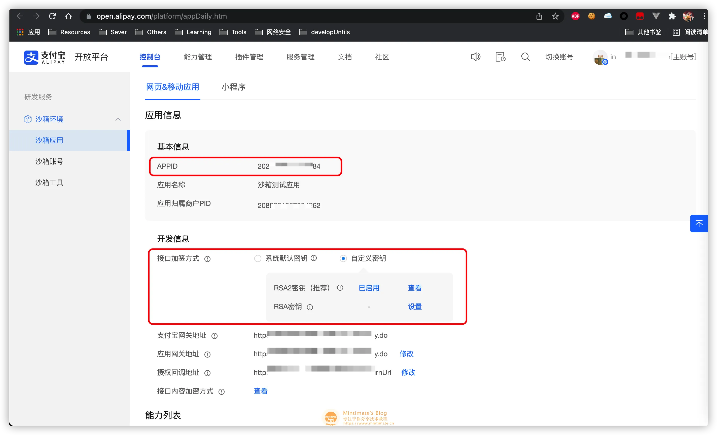
Task: Open the Sever bookmark folder
Action: (113, 32)
